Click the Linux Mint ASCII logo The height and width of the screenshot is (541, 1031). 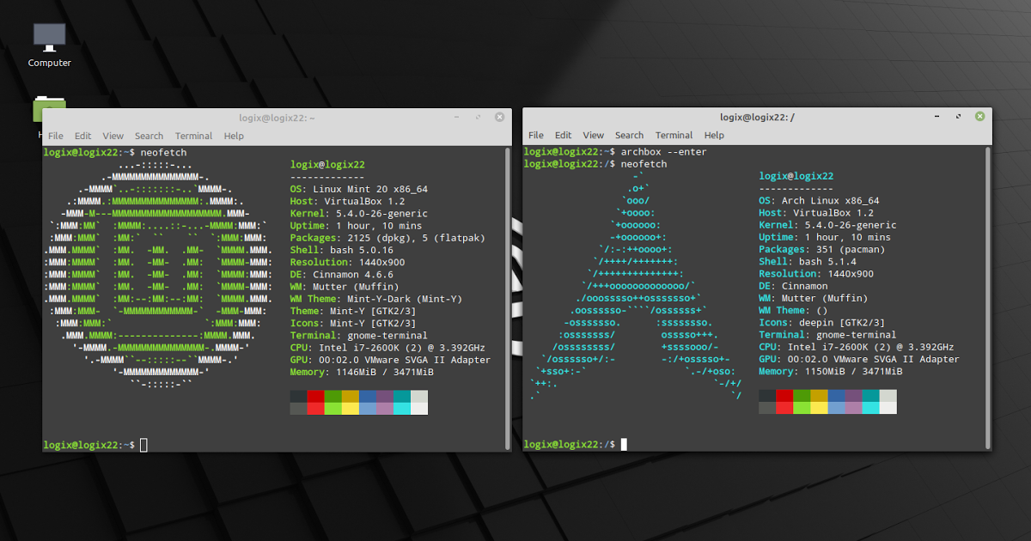pyautogui.click(x=159, y=275)
